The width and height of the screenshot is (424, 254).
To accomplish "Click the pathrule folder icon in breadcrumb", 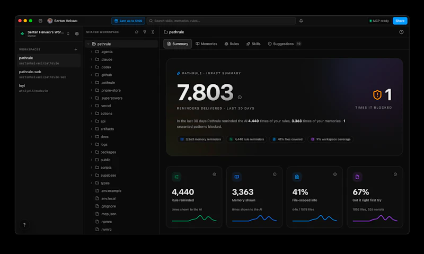I will 166,32.
